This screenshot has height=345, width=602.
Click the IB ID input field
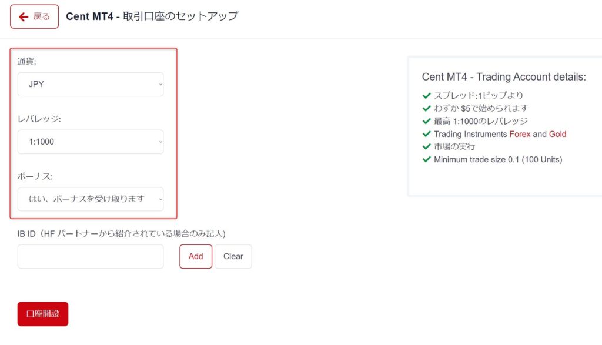91,256
